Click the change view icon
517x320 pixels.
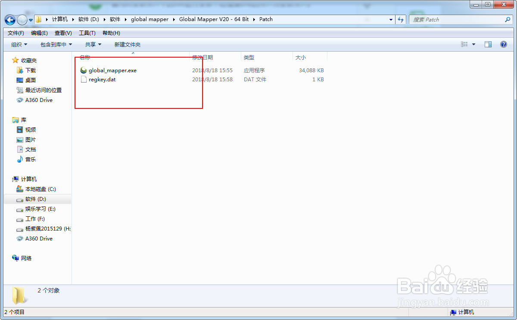pyautogui.click(x=464, y=44)
